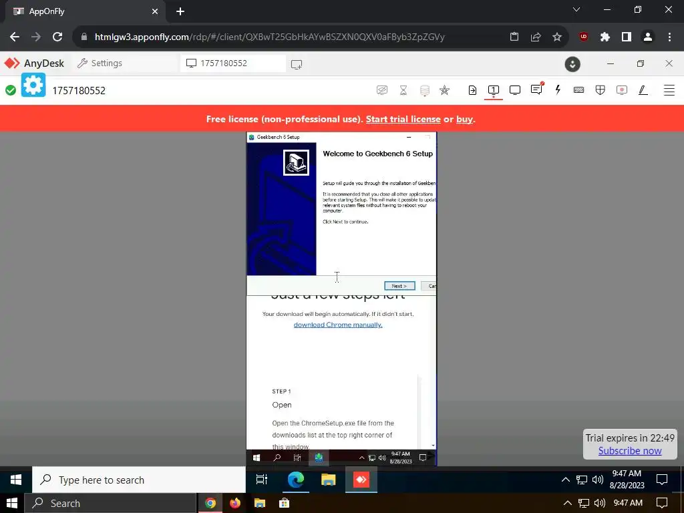Open AnyDesk file transfer icon
This screenshot has height=513, width=684.
pyautogui.click(x=472, y=90)
